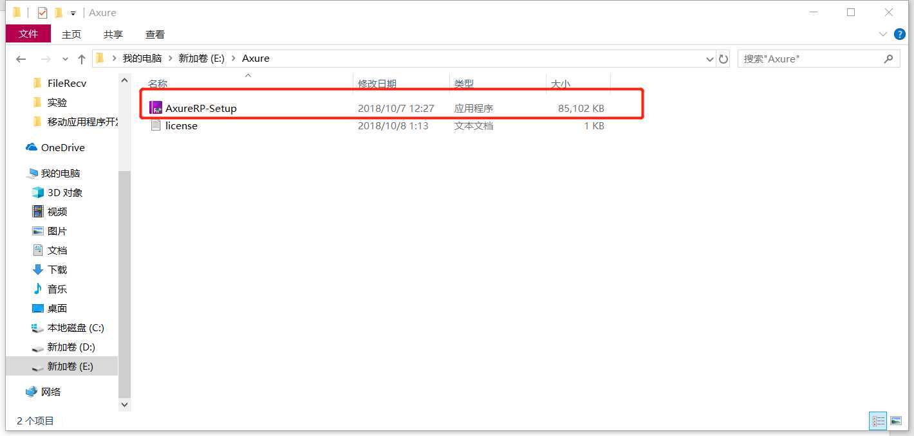The width and height of the screenshot is (914, 436).
Task: Click the 图片 pictures icon
Action: coord(37,231)
